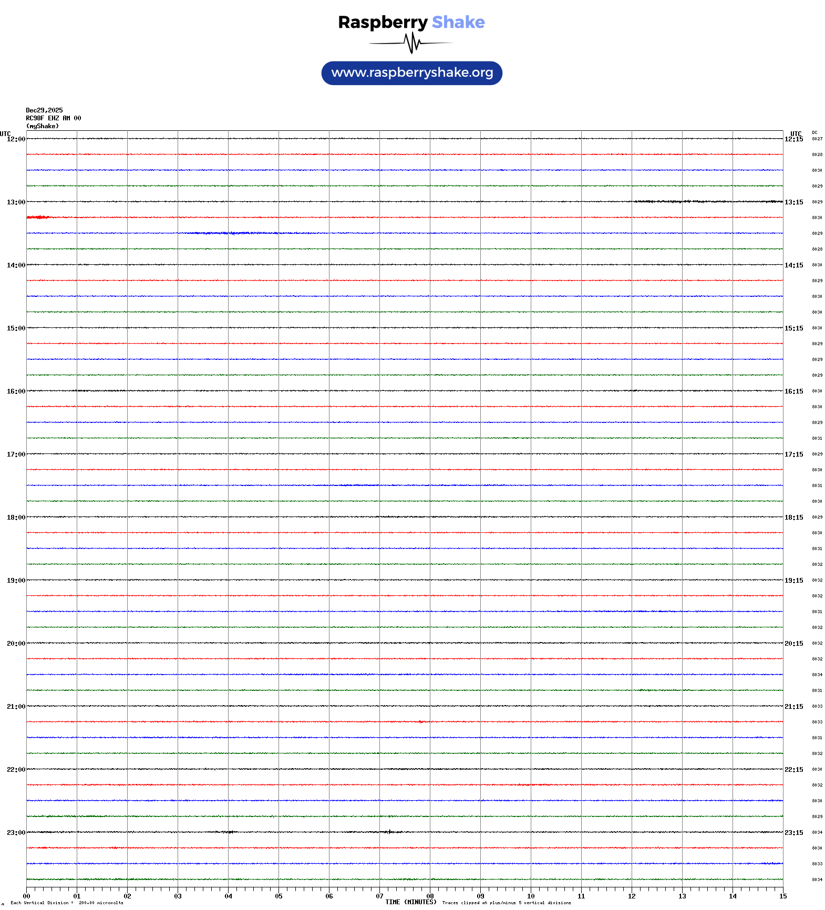Select the 18:00 UTC row label on left
This screenshot has width=825, height=910.
point(16,518)
